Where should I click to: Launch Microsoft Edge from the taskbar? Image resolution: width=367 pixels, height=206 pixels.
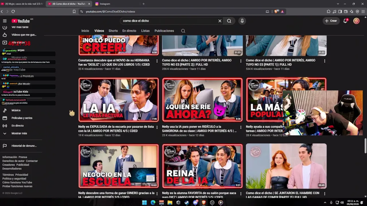(x=153, y=203)
